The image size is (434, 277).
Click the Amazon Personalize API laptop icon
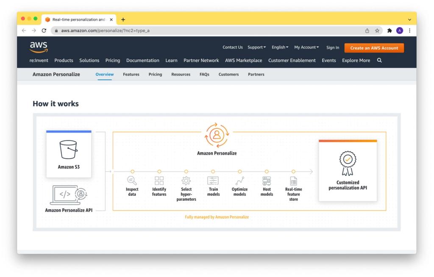coord(69,195)
